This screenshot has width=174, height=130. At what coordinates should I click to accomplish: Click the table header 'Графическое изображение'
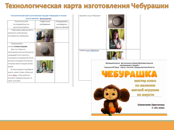click(x=45, y=23)
